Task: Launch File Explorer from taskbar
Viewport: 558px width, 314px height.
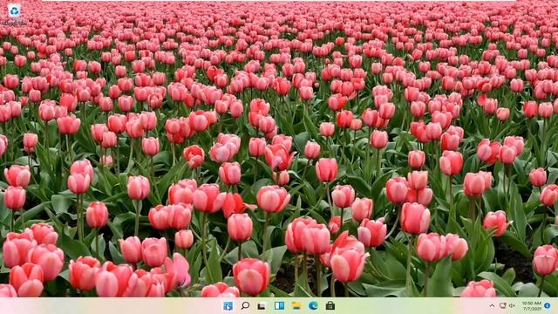Action: pos(296,305)
